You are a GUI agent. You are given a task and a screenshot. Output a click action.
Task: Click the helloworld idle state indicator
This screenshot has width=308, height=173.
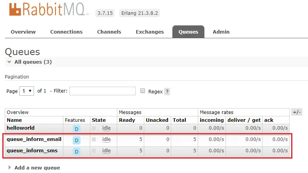point(106,128)
